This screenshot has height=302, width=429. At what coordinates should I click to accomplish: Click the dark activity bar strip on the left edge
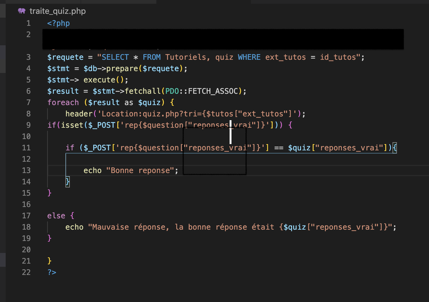(3, 151)
